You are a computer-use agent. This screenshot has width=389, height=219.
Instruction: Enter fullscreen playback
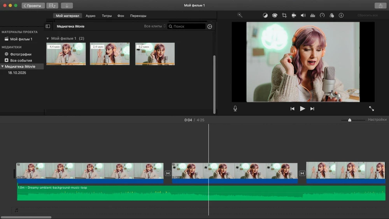[371, 109]
